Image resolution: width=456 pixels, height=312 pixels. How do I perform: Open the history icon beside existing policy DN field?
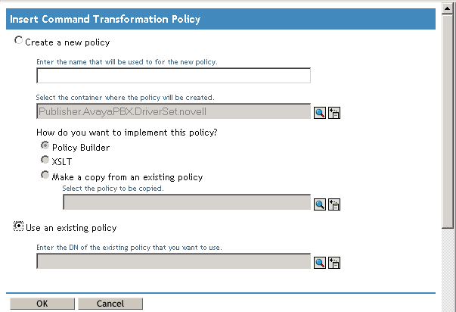pyautogui.click(x=333, y=262)
